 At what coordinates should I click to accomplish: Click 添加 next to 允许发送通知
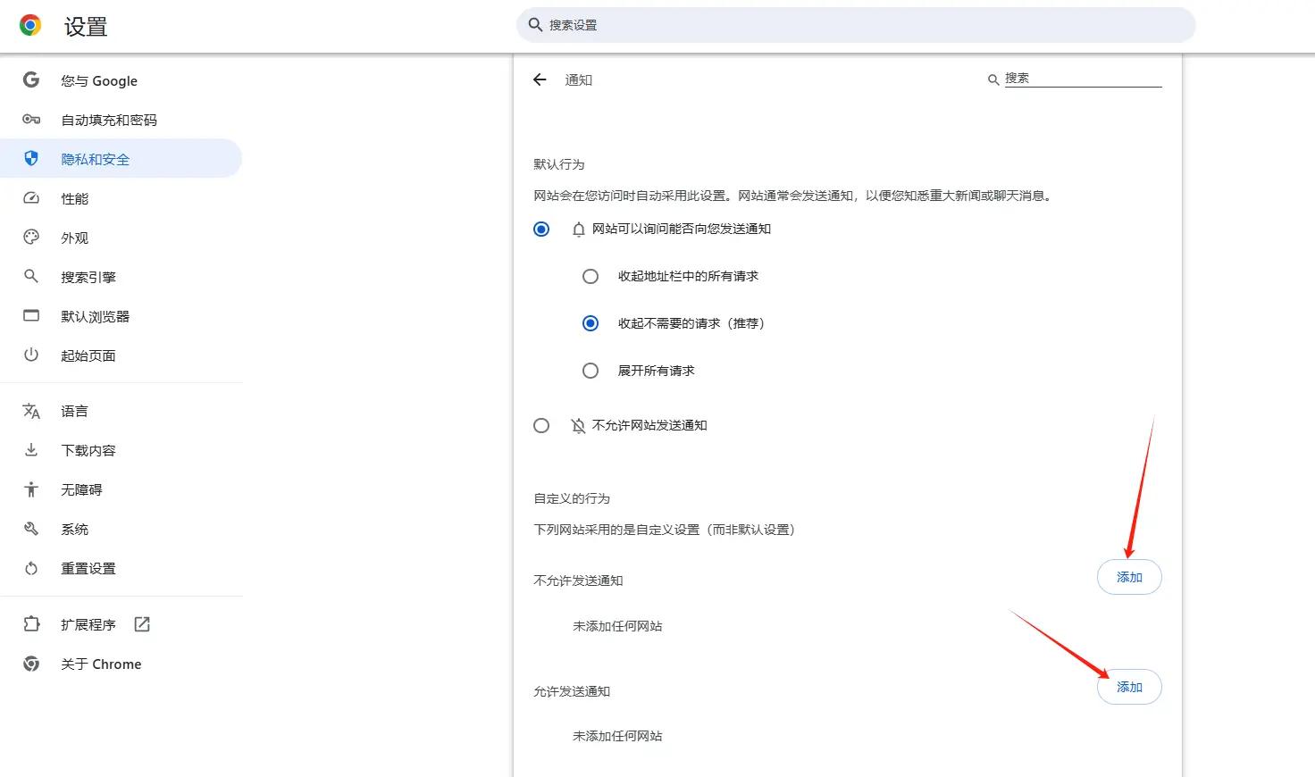tap(1129, 687)
